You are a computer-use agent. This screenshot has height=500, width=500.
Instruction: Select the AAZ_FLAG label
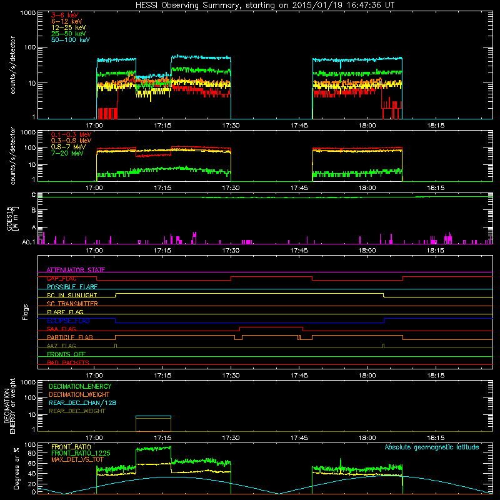click(61, 346)
